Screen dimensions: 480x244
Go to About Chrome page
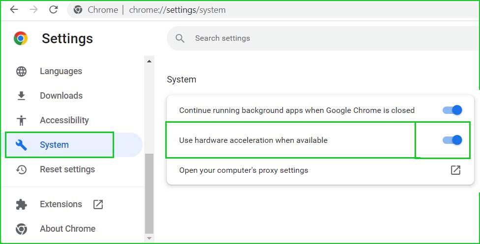[68, 229]
